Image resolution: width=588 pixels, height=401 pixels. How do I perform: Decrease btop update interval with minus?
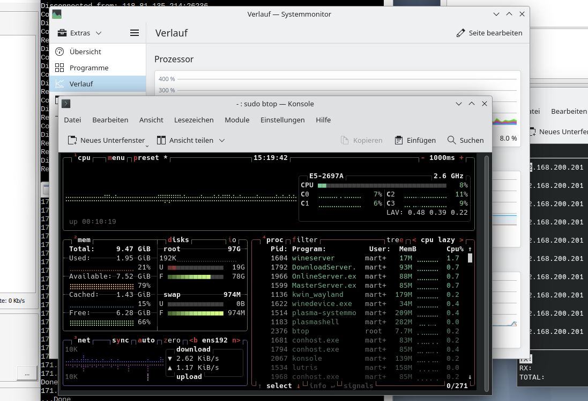pyautogui.click(x=422, y=158)
